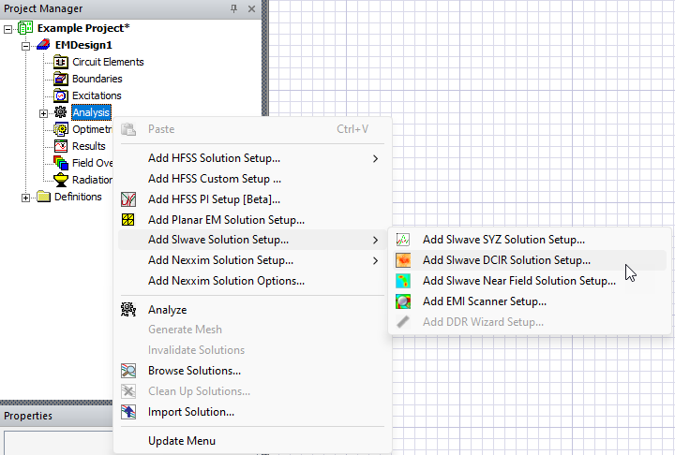Select Excitations tree item
Image resolution: width=675 pixels, height=455 pixels.
(x=97, y=95)
